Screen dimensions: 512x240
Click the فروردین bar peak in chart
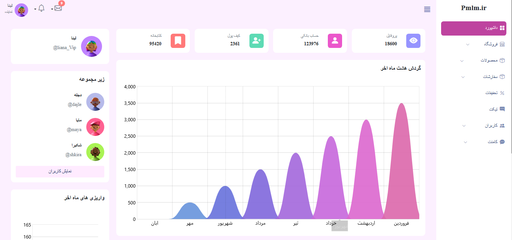(402, 104)
